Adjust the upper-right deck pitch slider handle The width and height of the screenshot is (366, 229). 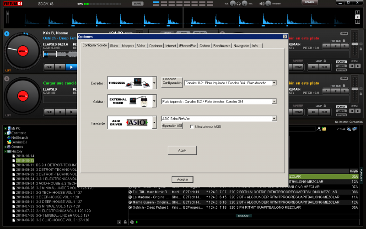click(x=355, y=44)
